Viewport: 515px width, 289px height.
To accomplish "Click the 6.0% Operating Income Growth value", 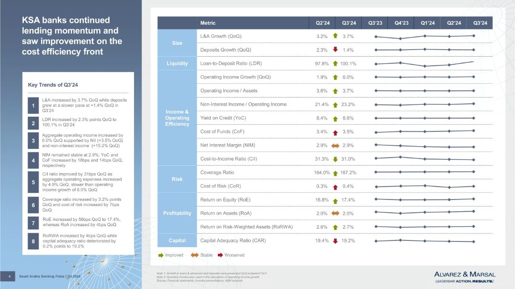I will click(x=348, y=77).
